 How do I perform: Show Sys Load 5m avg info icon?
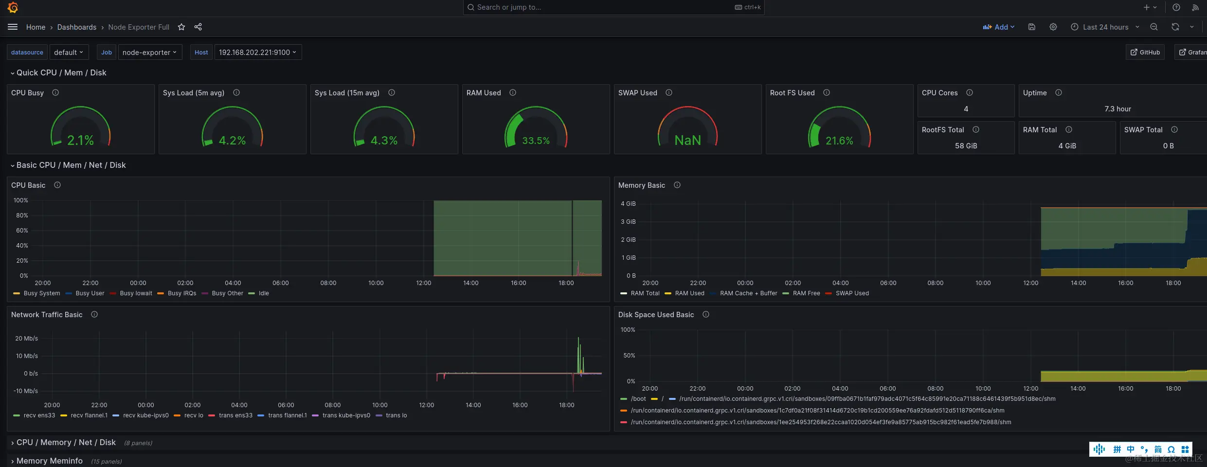coord(236,92)
